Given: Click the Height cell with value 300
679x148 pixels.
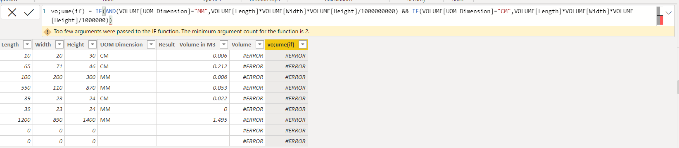Looking at the screenshot, I should pos(81,77).
